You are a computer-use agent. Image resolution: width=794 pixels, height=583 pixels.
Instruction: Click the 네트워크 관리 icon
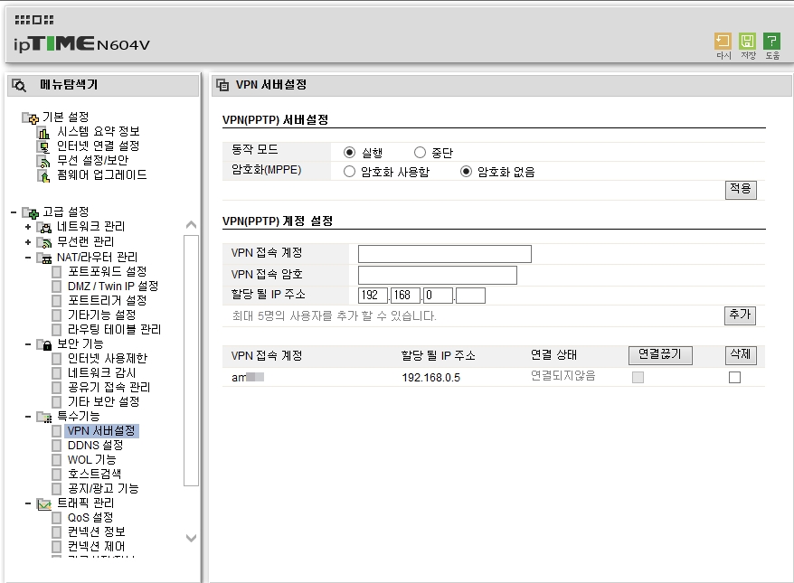44,227
